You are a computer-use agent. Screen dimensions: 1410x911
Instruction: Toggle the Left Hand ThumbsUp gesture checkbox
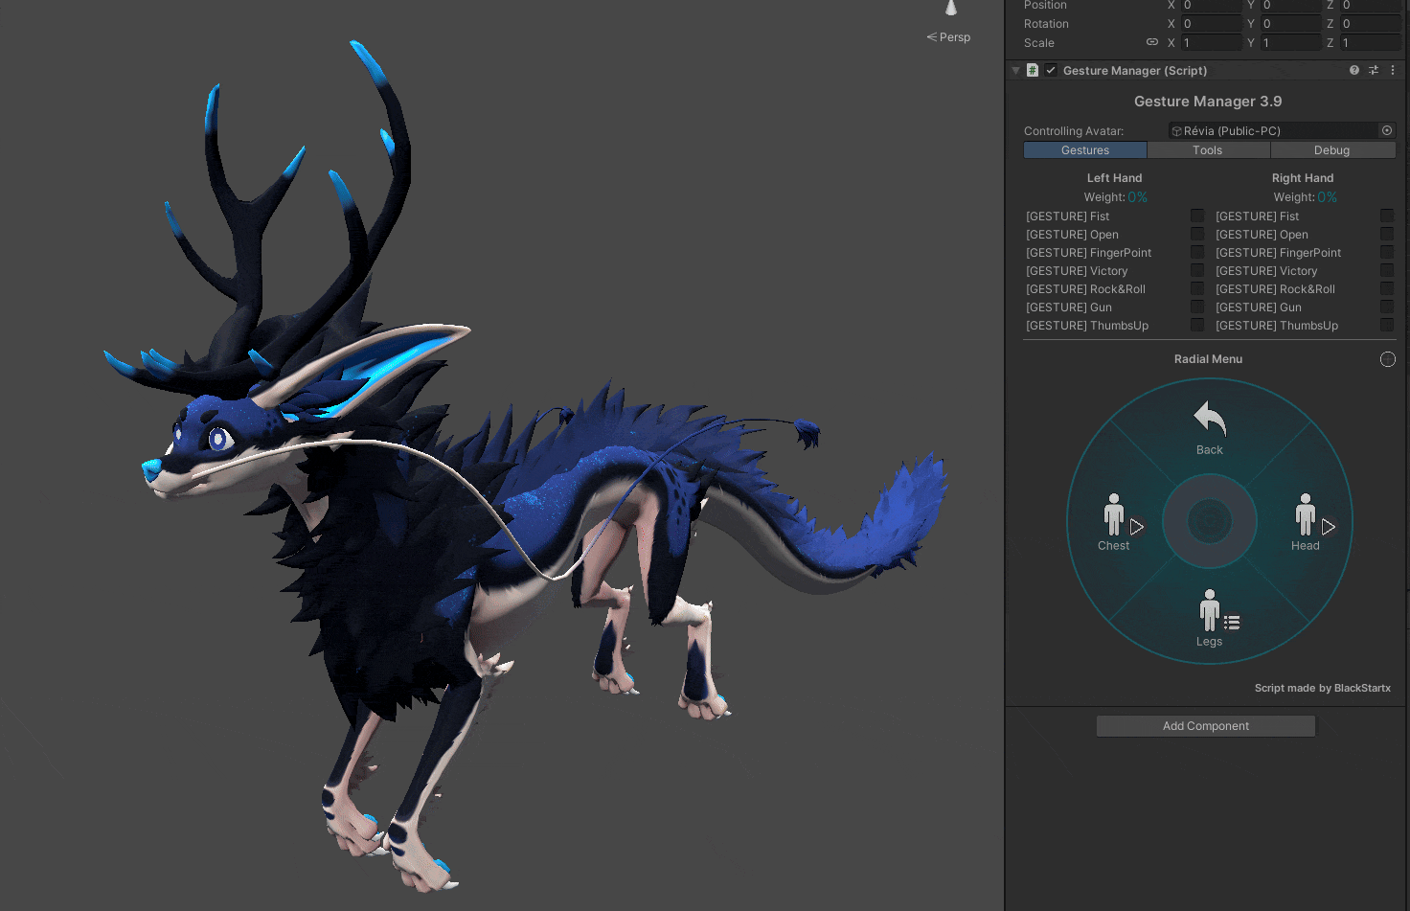tap(1197, 326)
